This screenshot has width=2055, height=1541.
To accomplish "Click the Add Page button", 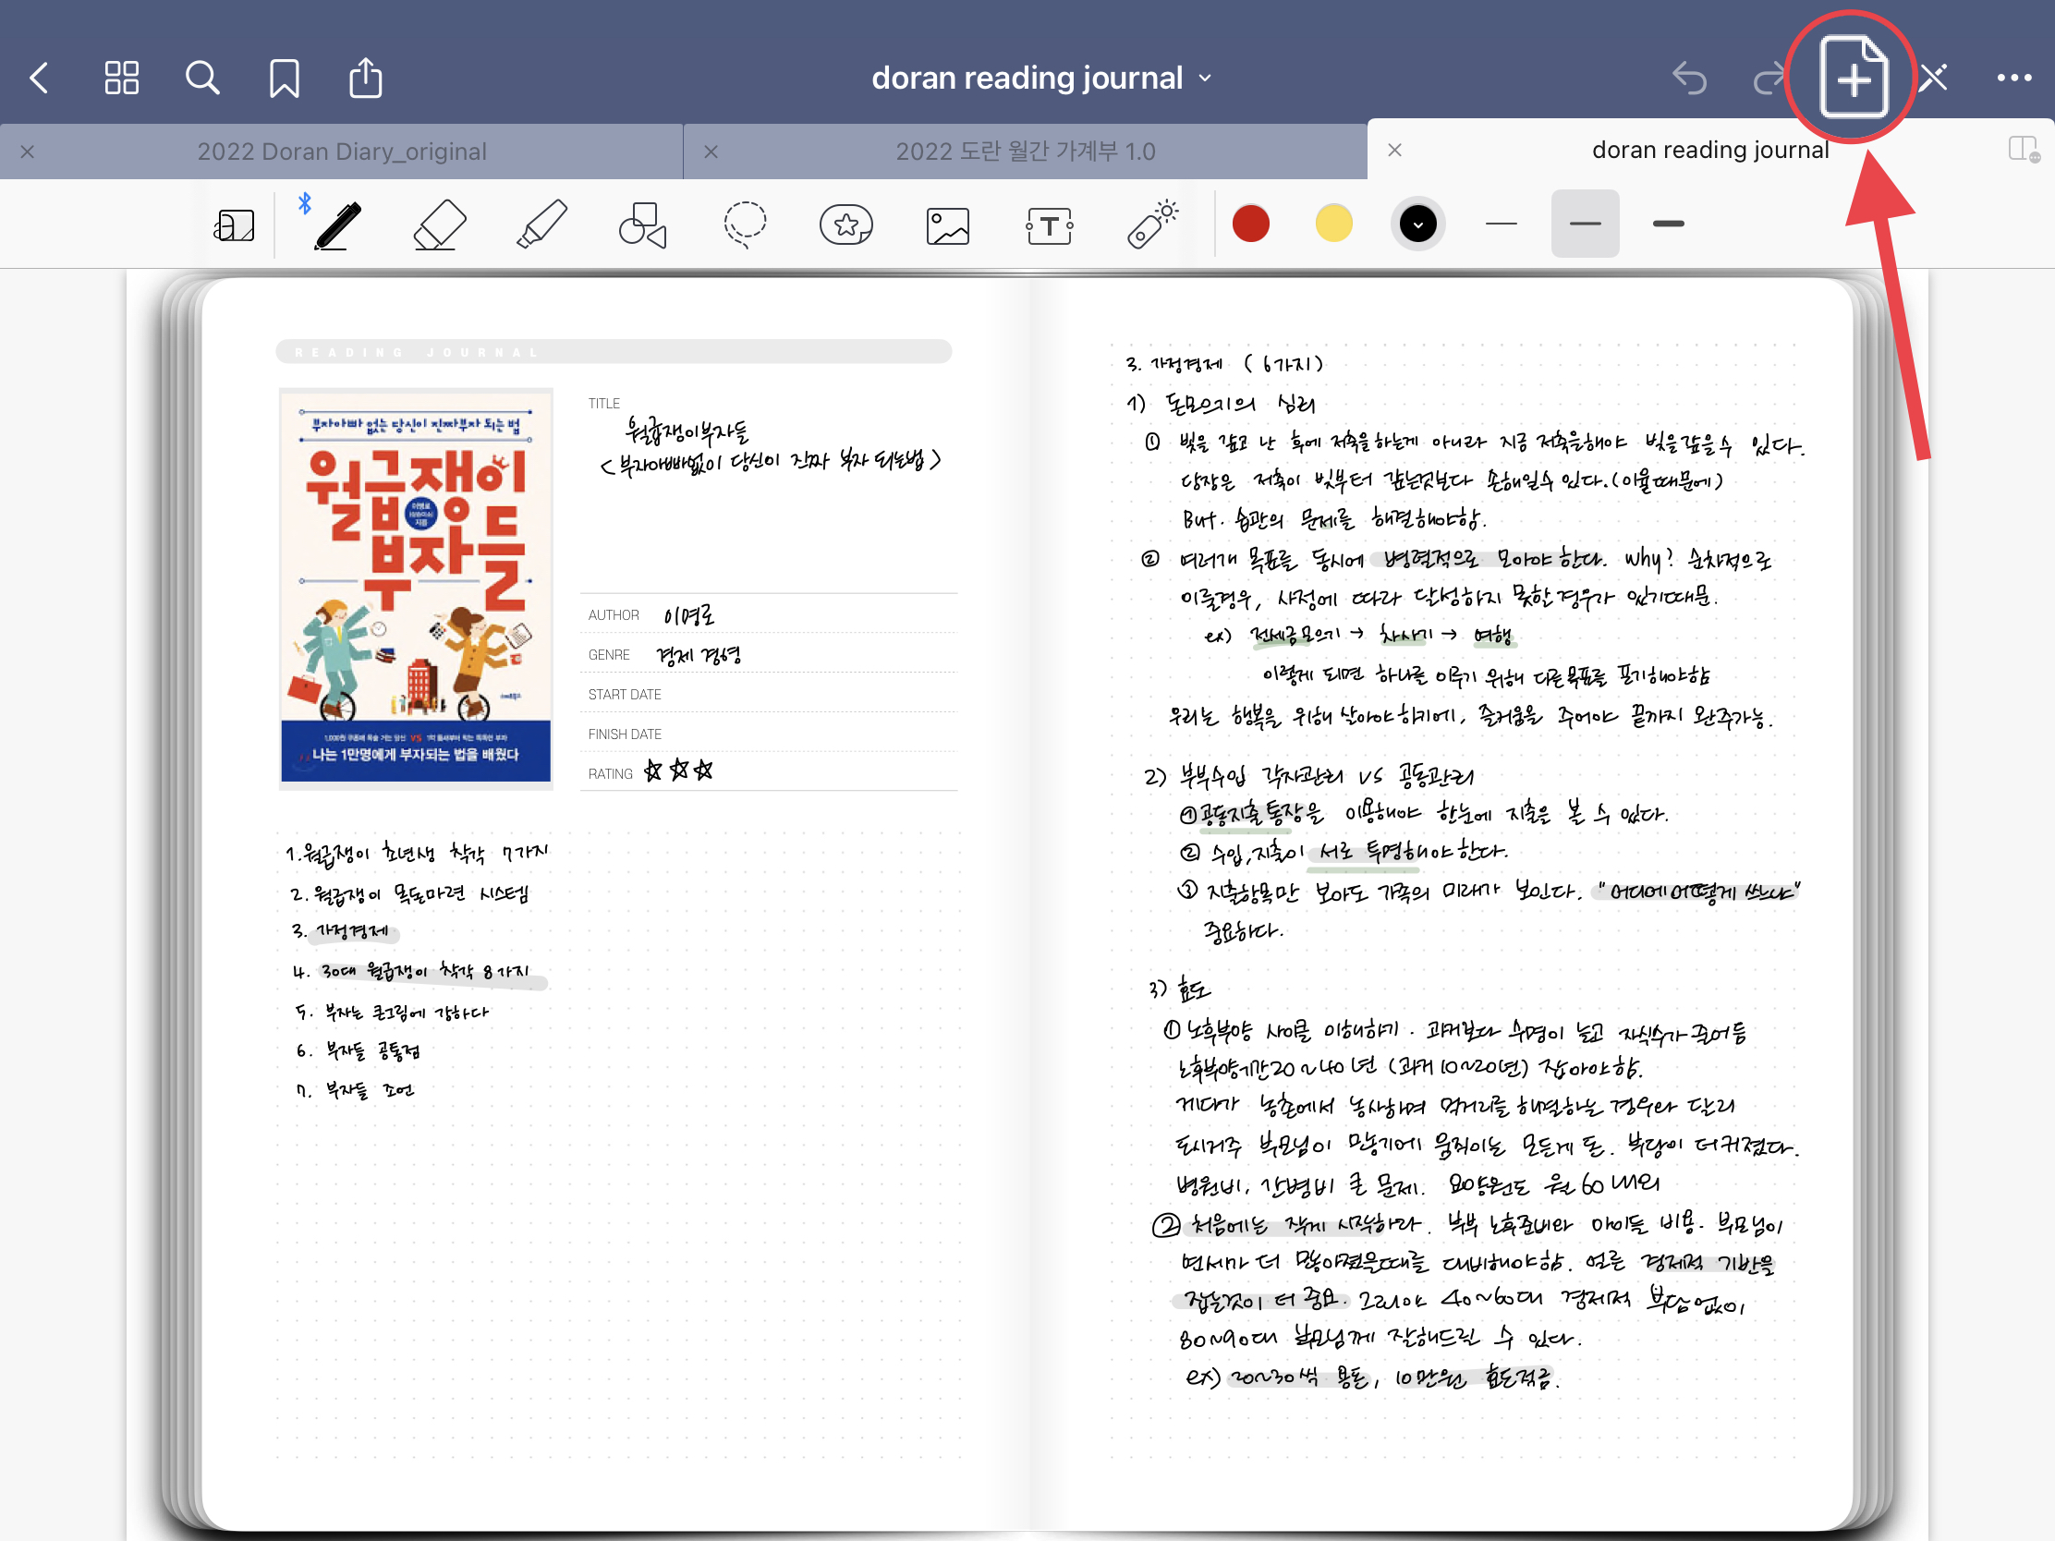I will click(x=1852, y=78).
